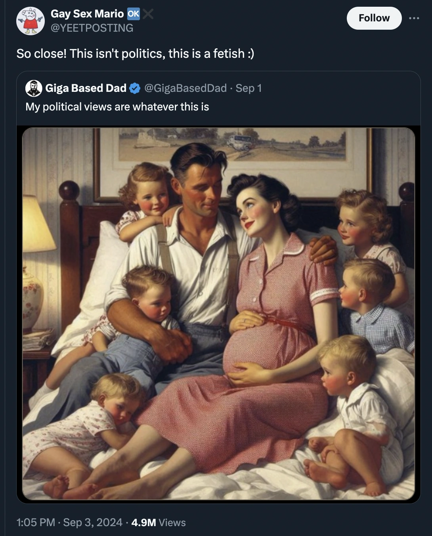Select the quoted text about political views

[117, 106]
